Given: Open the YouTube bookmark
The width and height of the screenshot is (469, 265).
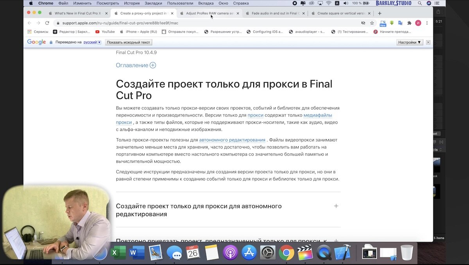Looking at the screenshot, I should coord(105,32).
